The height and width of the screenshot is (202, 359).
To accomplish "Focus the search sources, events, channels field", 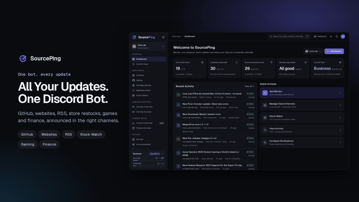I will (289, 36).
